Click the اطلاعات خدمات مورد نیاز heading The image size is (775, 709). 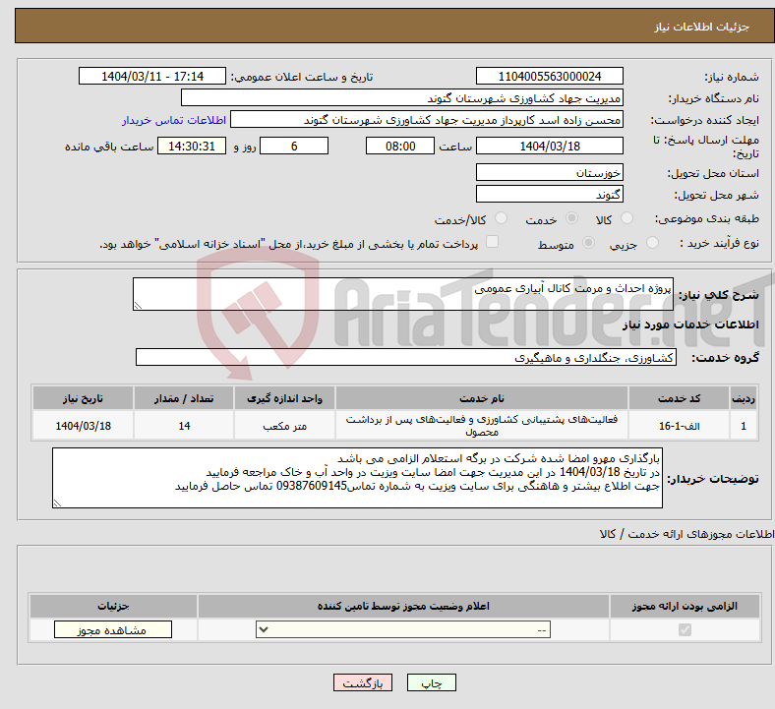coord(690,325)
